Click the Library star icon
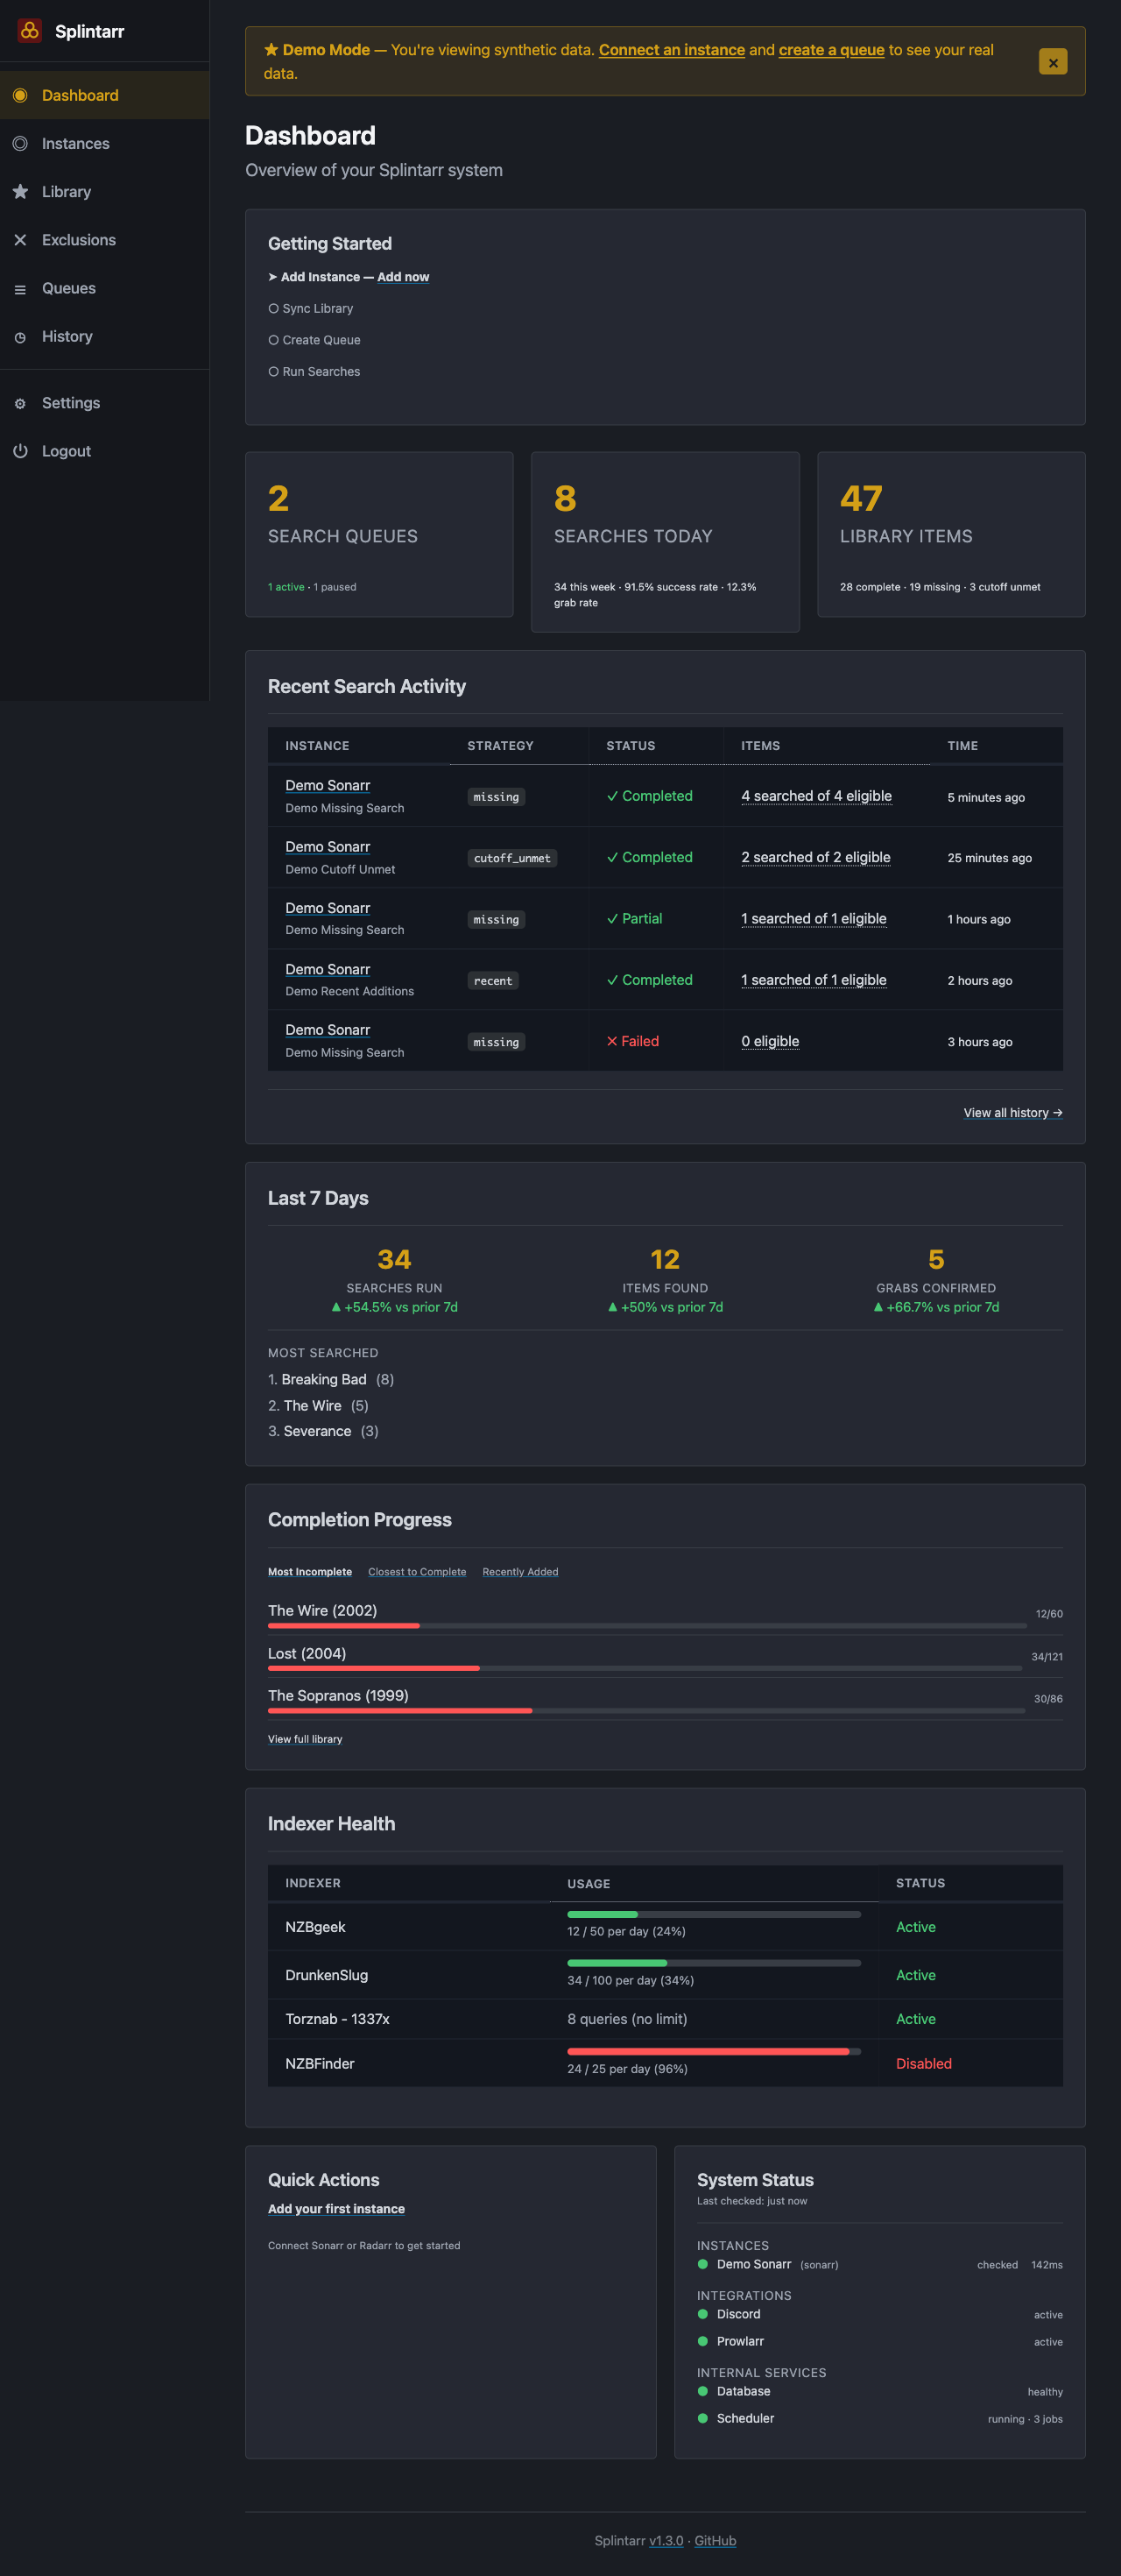Viewport: 1121px width, 2576px height. click(x=20, y=191)
